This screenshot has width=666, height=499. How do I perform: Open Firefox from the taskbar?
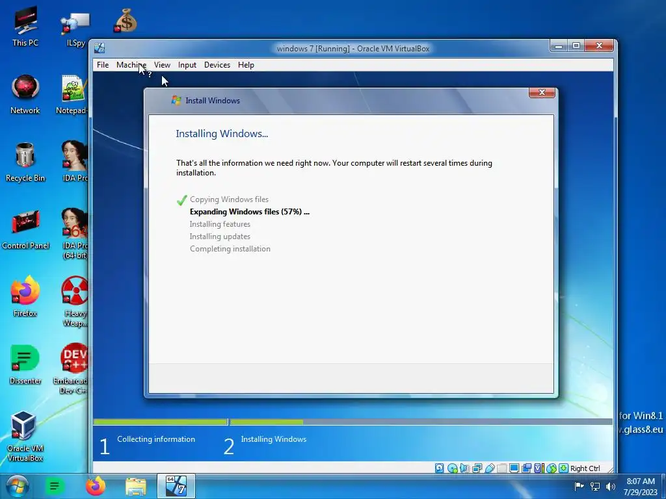click(x=96, y=486)
